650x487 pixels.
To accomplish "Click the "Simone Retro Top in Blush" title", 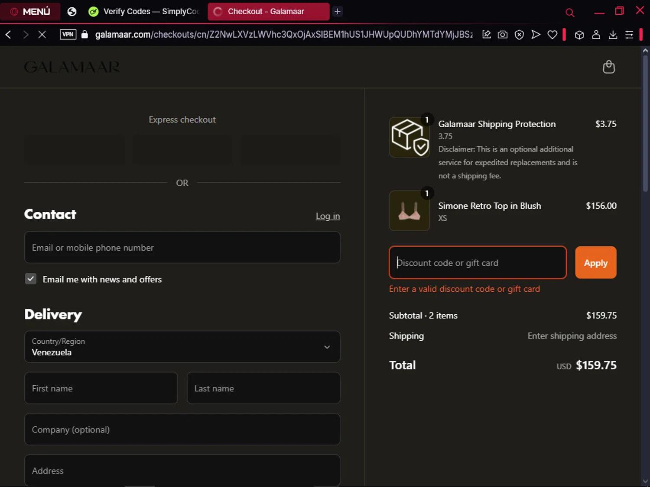I will (490, 206).
